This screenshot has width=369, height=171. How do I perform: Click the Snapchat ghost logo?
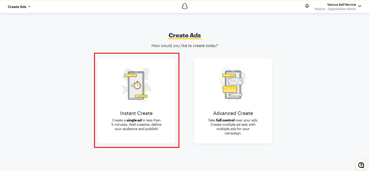pos(184,6)
